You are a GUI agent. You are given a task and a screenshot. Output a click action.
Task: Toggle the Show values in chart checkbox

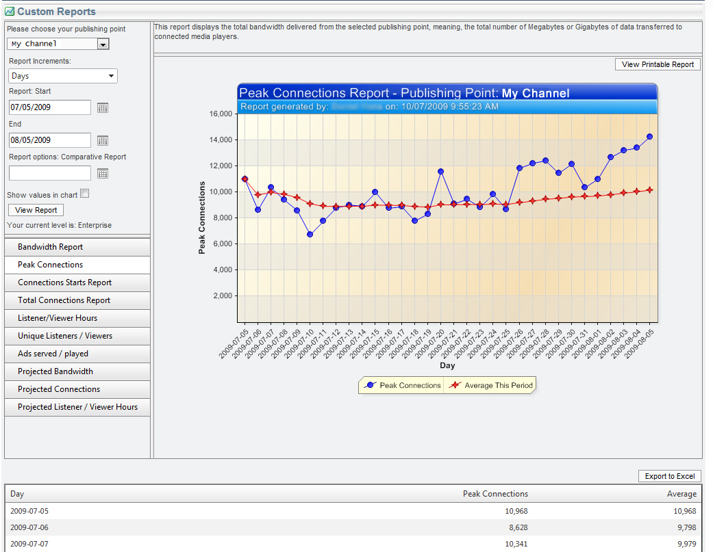click(x=85, y=194)
